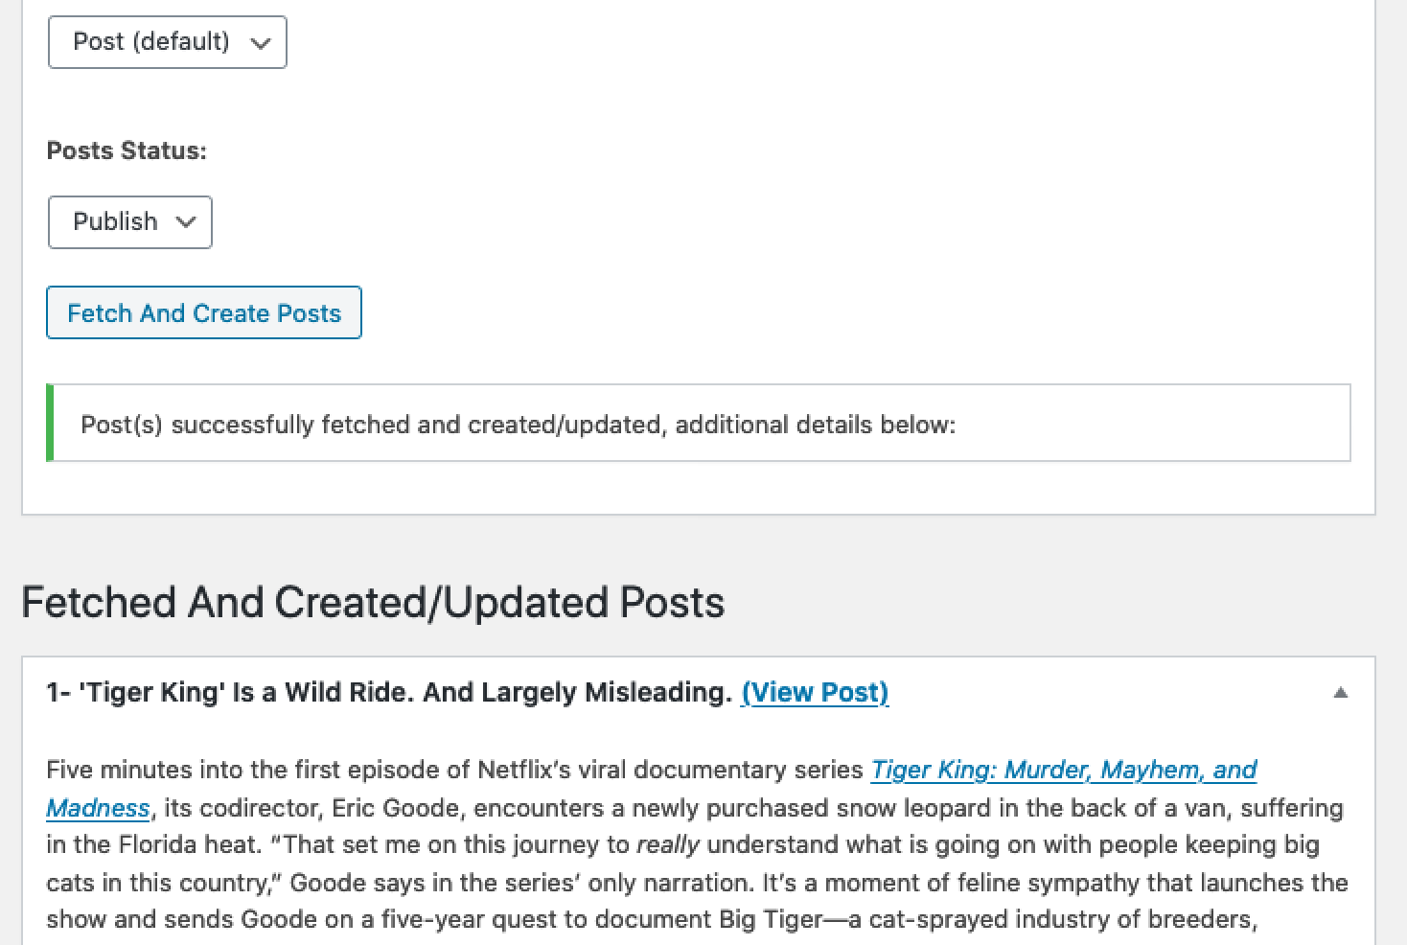Follow the underlined Madness link text
Viewport: 1407px width, 945px height.
pyautogui.click(x=98, y=808)
